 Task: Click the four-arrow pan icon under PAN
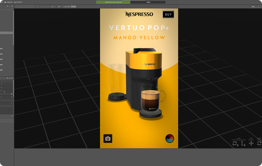pos(251,143)
